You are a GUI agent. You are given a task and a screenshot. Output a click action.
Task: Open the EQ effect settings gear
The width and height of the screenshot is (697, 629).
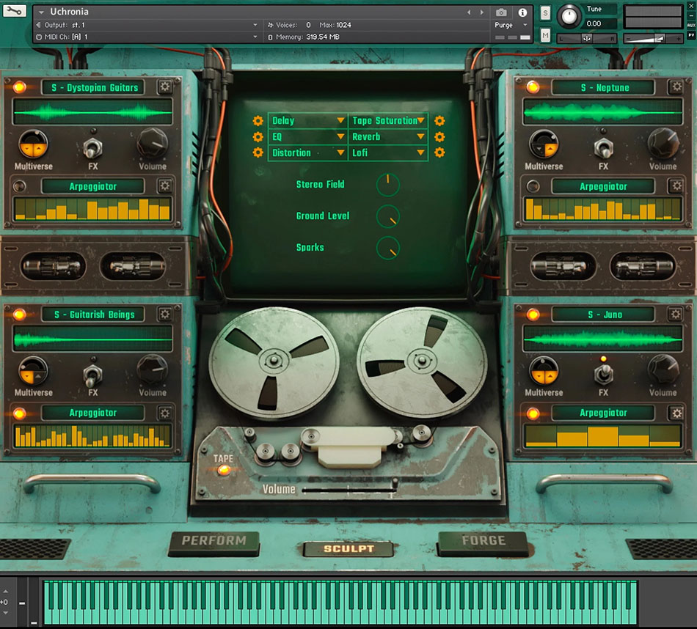click(x=258, y=137)
